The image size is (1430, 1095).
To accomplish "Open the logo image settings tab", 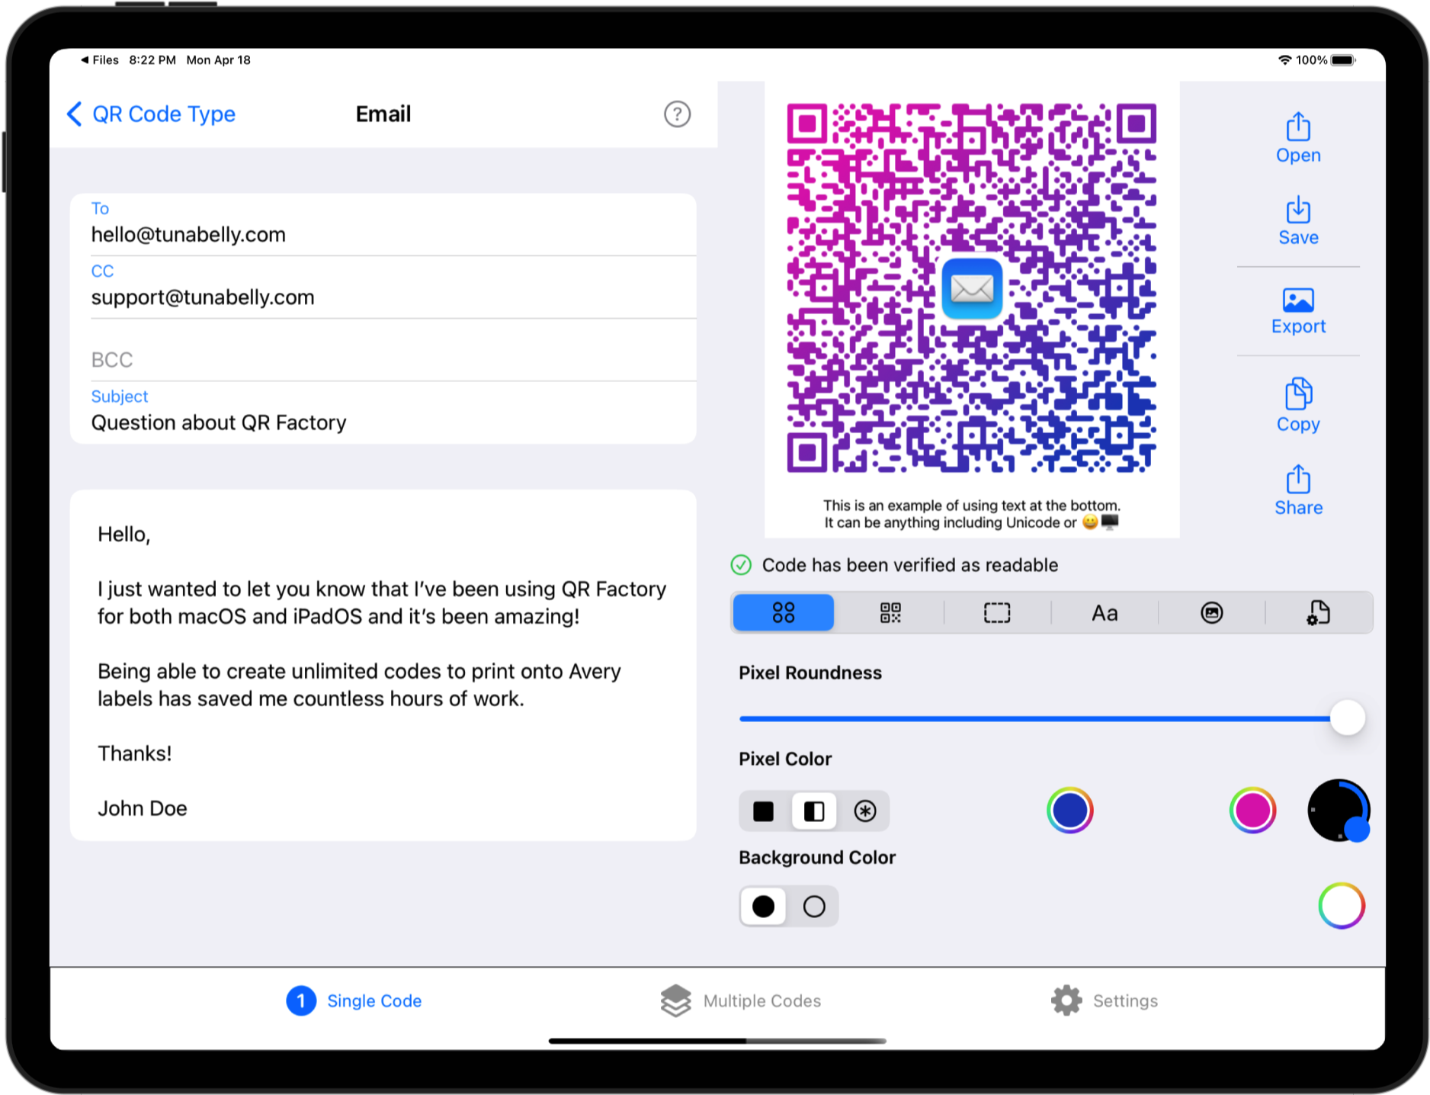I will coord(1211,613).
